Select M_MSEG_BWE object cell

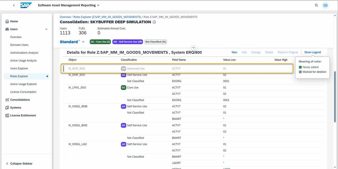(x=78, y=125)
